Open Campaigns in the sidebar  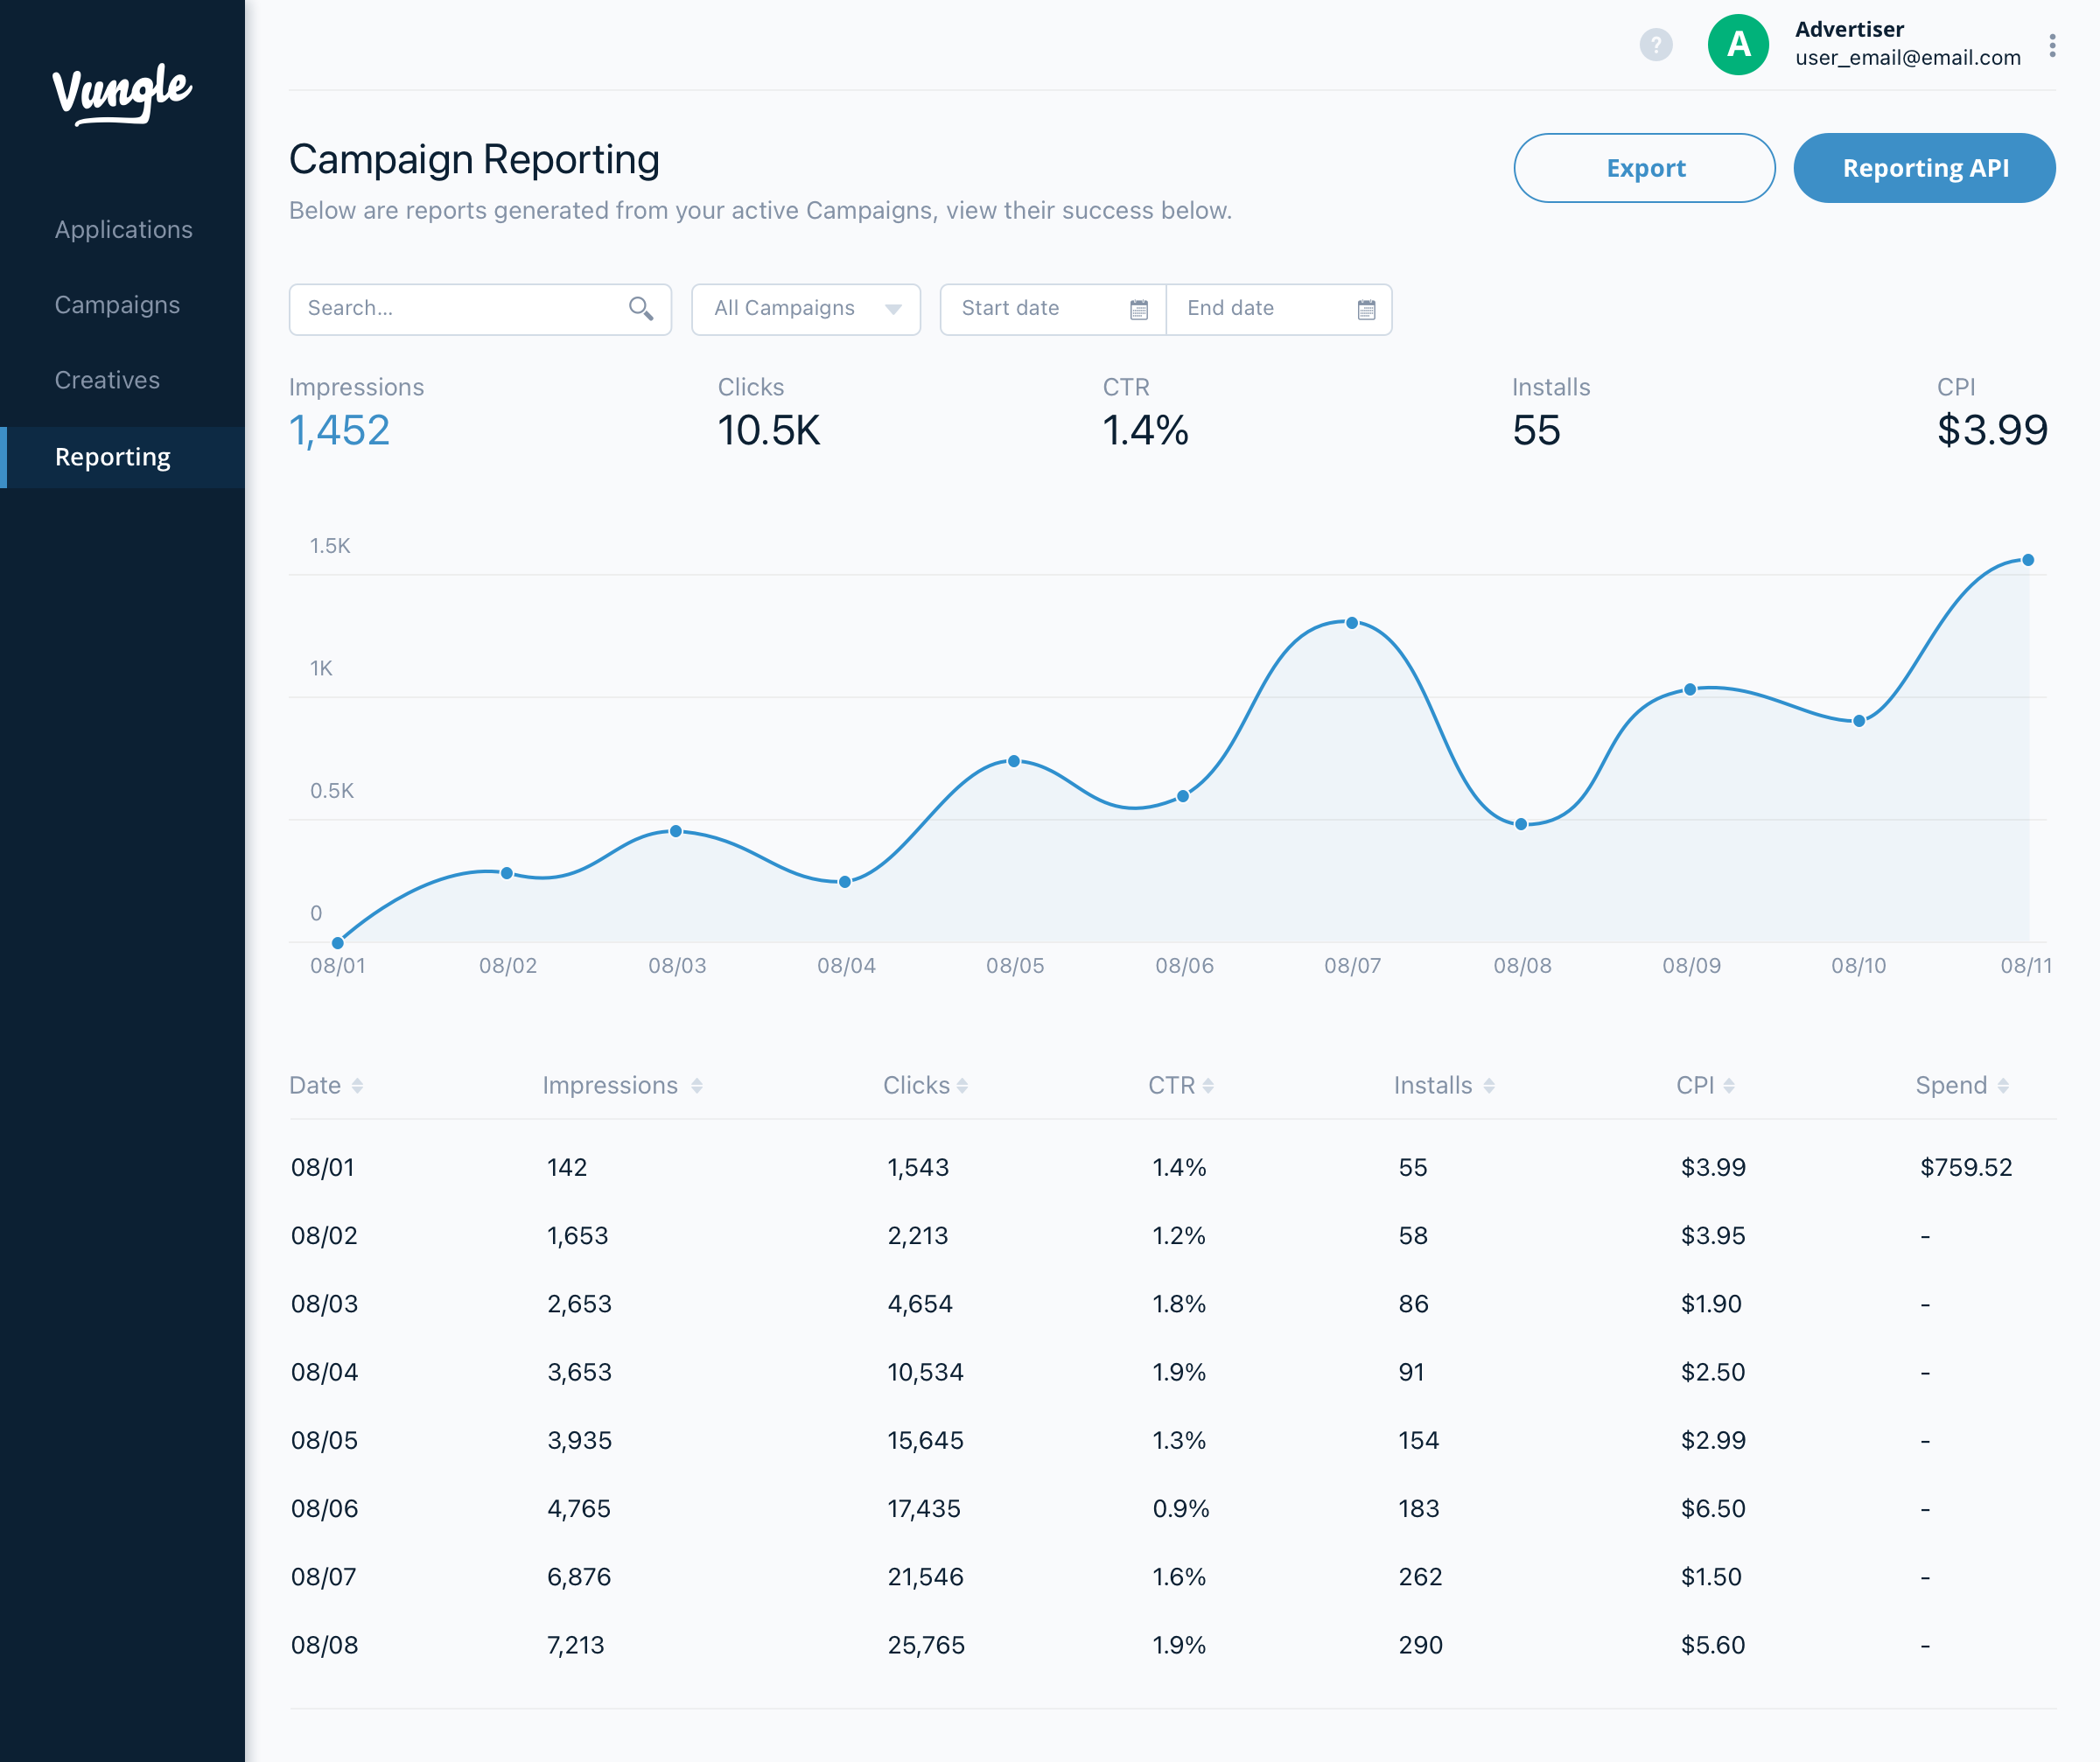pyautogui.click(x=117, y=305)
